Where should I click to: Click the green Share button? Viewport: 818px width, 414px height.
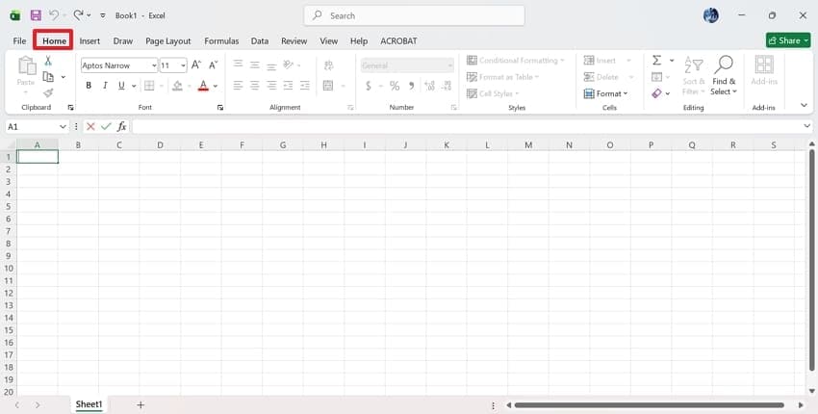coord(788,40)
